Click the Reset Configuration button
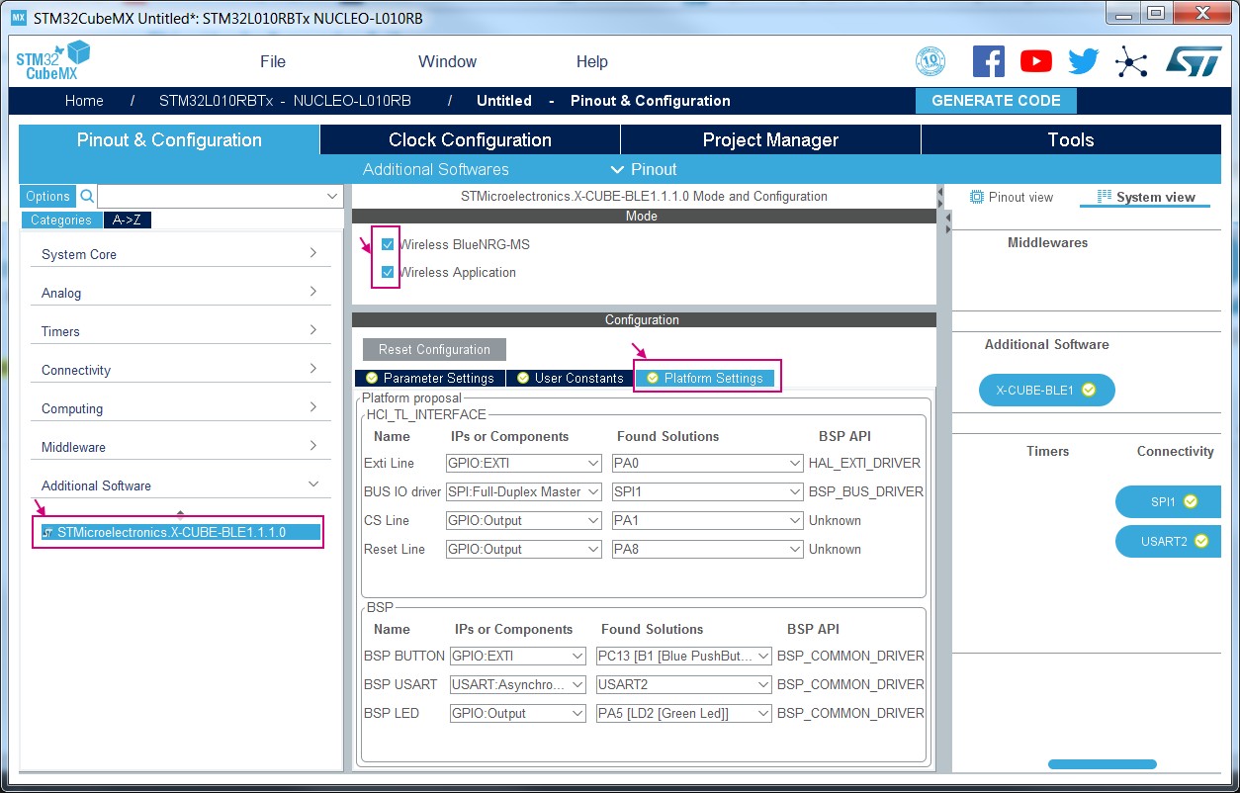 coord(434,349)
